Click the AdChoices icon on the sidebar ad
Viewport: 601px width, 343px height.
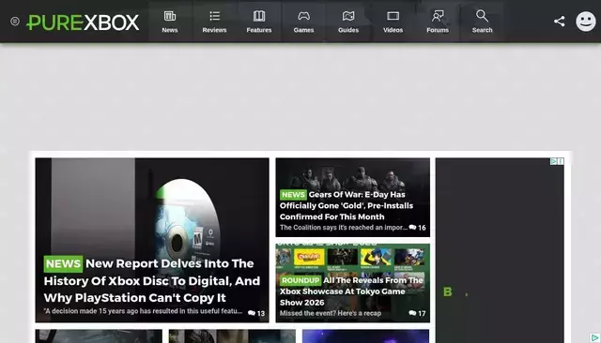pyautogui.click(x=553, y=162)
